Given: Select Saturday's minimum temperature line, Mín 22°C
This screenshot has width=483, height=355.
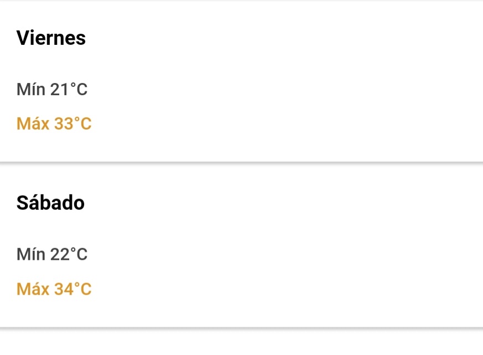Looking at the screenshot, I should (52, 254).
